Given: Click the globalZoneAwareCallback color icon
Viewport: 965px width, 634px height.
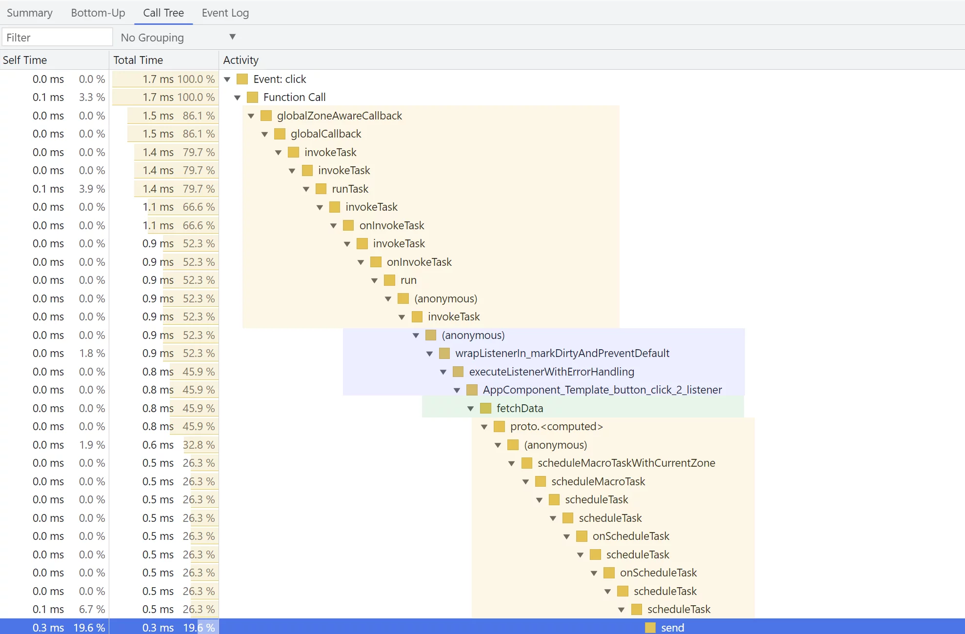Looking at the screenshot, I should point(266,116).
